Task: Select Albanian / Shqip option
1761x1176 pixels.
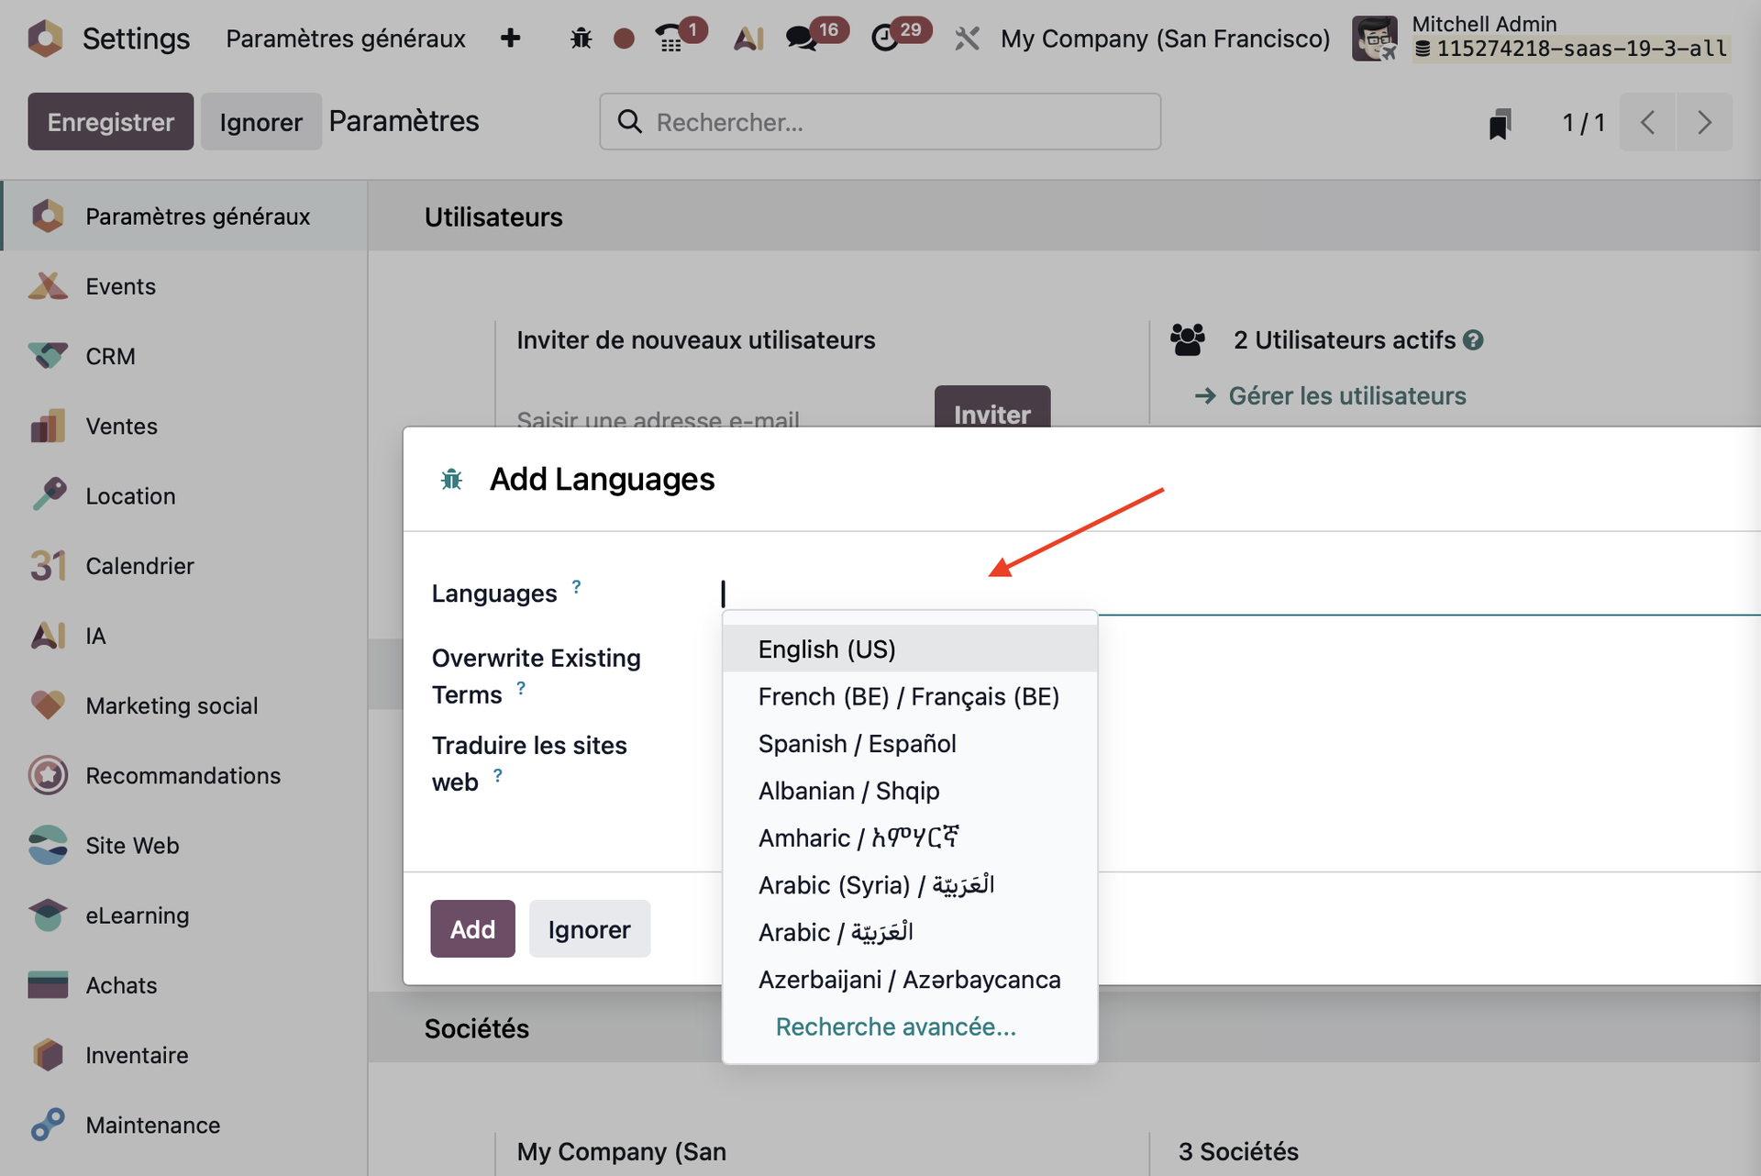Action: (910, 791)
